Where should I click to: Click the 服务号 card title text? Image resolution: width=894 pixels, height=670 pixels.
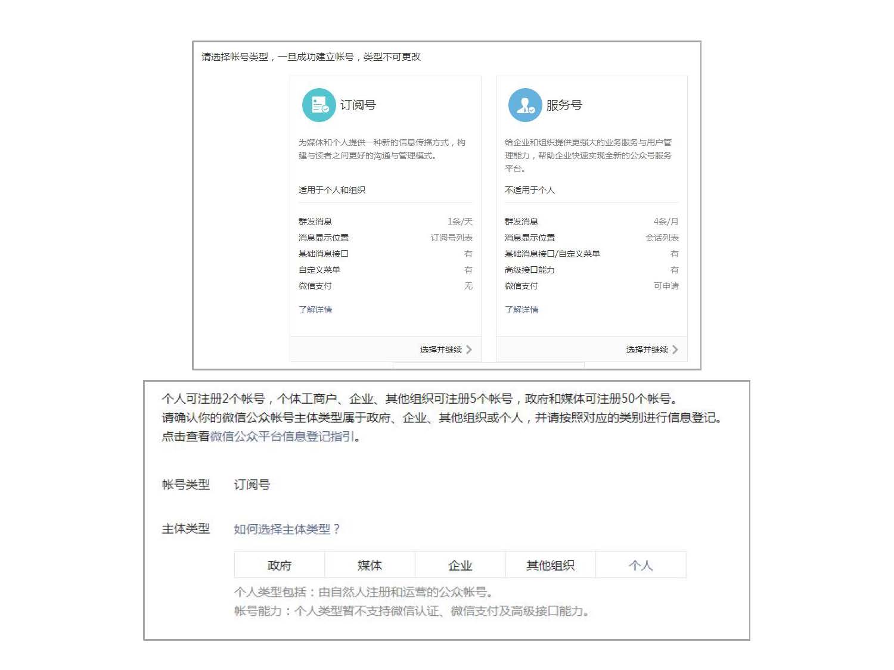(564, 105)
